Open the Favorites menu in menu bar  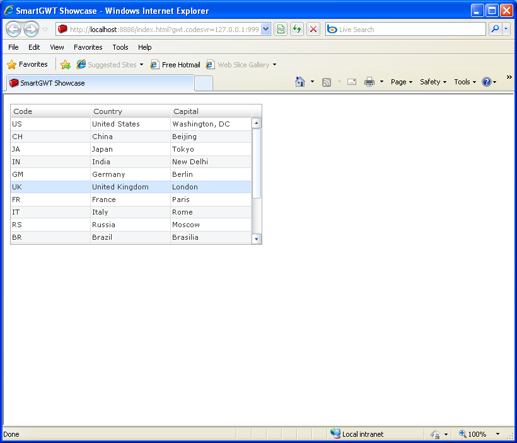coord(88,47)
